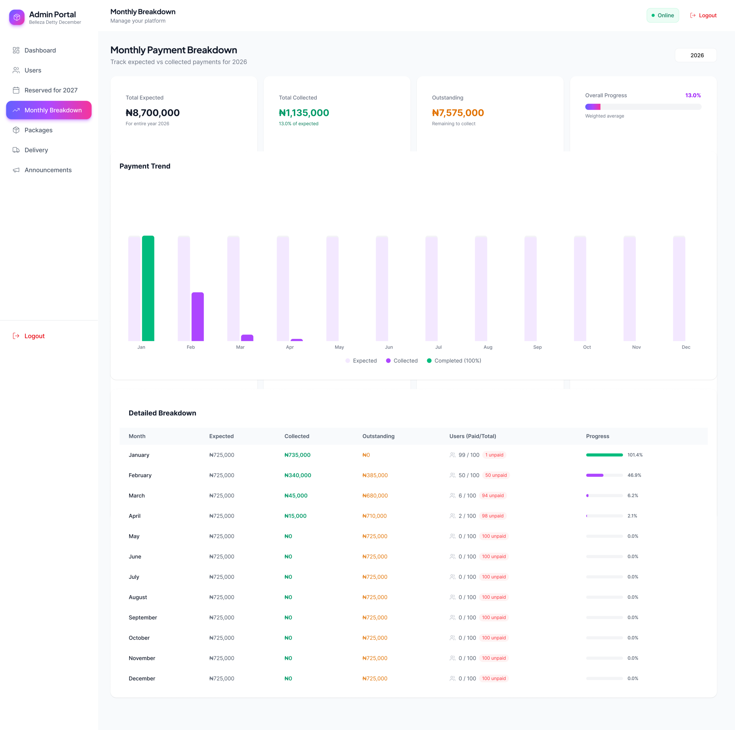The width and height of the screenshot is (735, 730).
Task: Click the Online status badge
Action: [662, 16]
